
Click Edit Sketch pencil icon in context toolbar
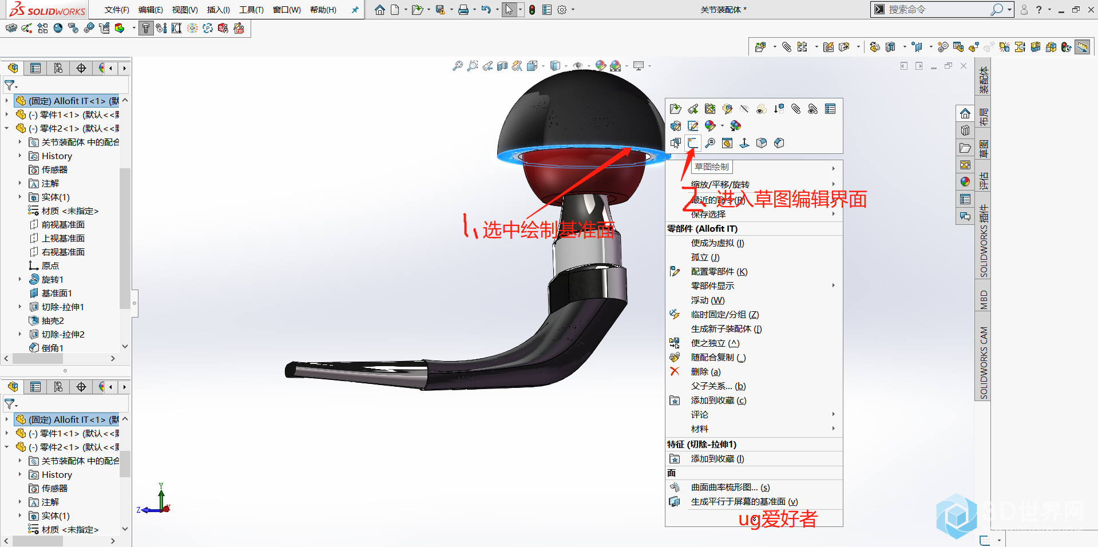[693, 126]
